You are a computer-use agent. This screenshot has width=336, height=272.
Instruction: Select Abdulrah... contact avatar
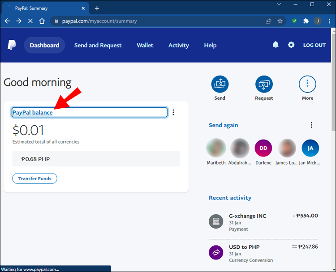point(240,148)
